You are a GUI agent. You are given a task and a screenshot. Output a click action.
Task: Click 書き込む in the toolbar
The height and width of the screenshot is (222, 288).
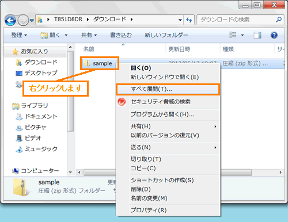[121, 35]
